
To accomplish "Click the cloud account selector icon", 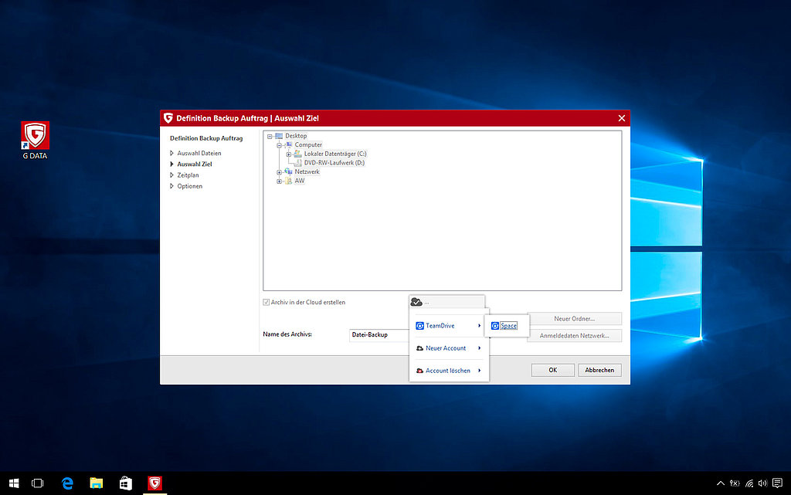I will (x=416, y=301).
